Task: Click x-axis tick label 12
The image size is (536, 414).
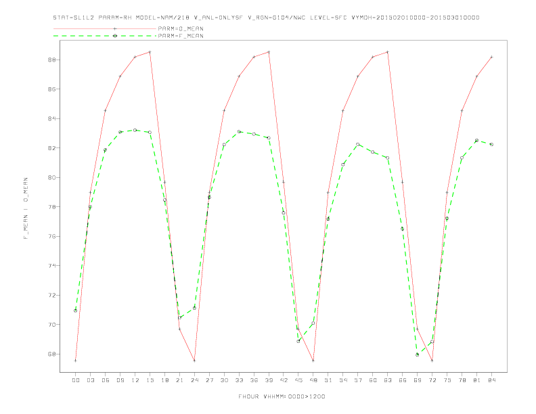Action: (135, 380)
